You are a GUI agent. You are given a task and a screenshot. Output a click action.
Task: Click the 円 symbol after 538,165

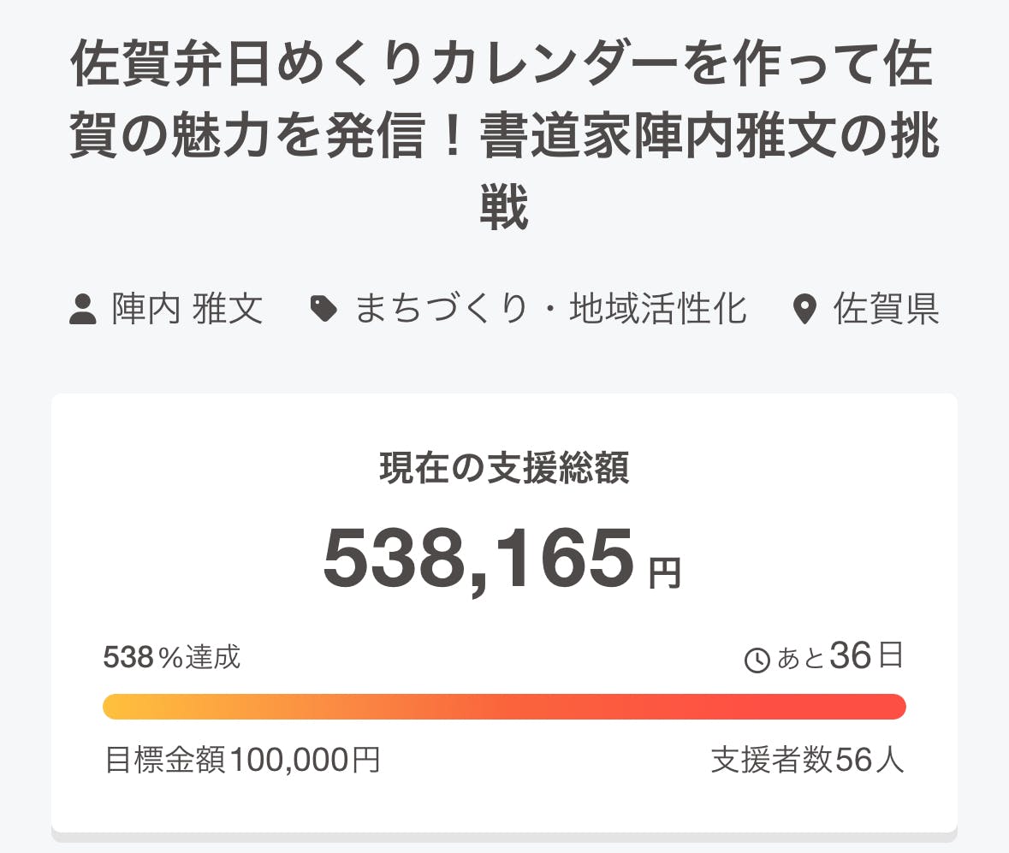[x=664, y=573]
